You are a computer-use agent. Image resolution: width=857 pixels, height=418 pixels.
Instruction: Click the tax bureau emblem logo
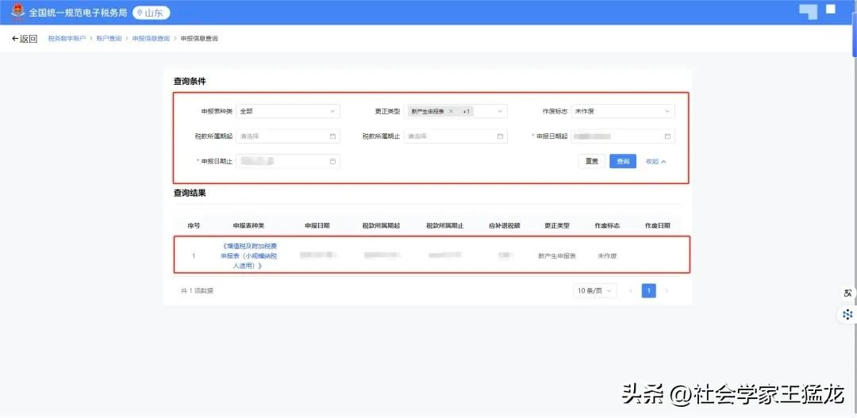coord(16,13)
